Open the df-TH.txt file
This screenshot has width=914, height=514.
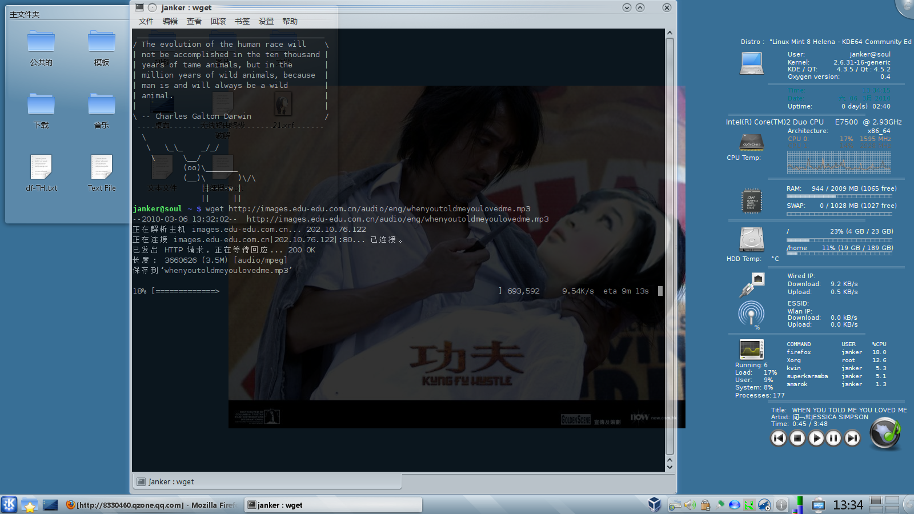coord(41,172)
